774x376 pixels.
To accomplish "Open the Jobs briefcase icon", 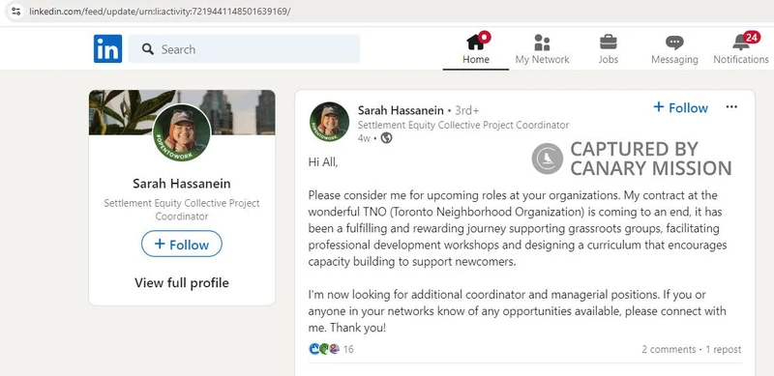I will coord(609,42).
